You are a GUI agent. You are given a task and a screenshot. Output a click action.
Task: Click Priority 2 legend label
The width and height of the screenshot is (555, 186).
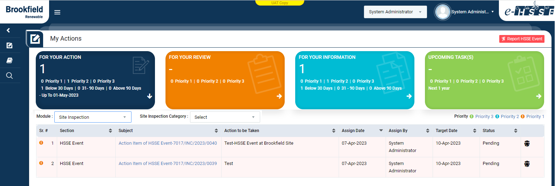point(510,117)
